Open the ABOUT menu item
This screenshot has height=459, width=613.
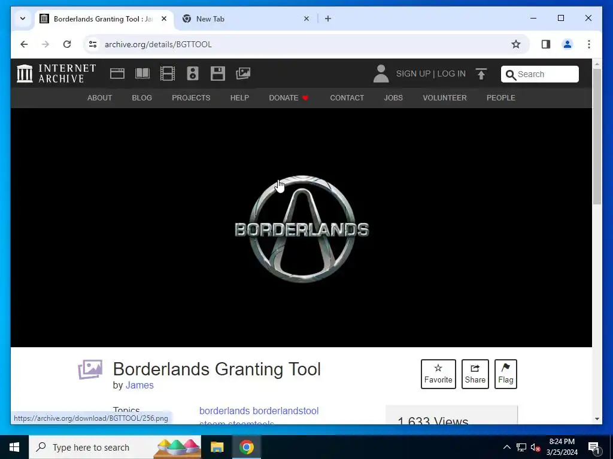tap(100, 98)
